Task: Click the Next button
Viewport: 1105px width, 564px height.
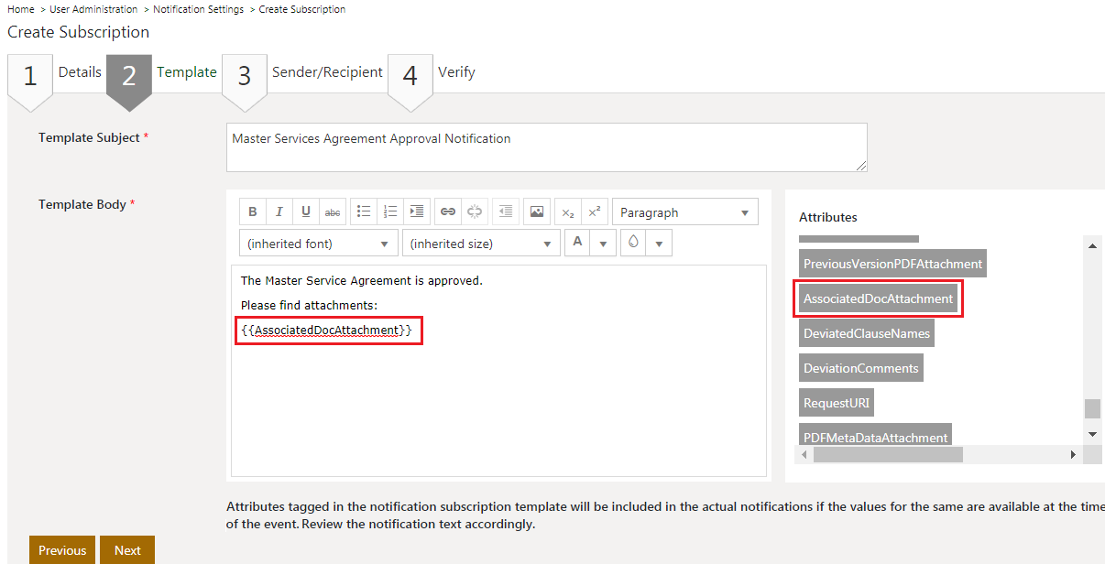Action: coord(127,550)
